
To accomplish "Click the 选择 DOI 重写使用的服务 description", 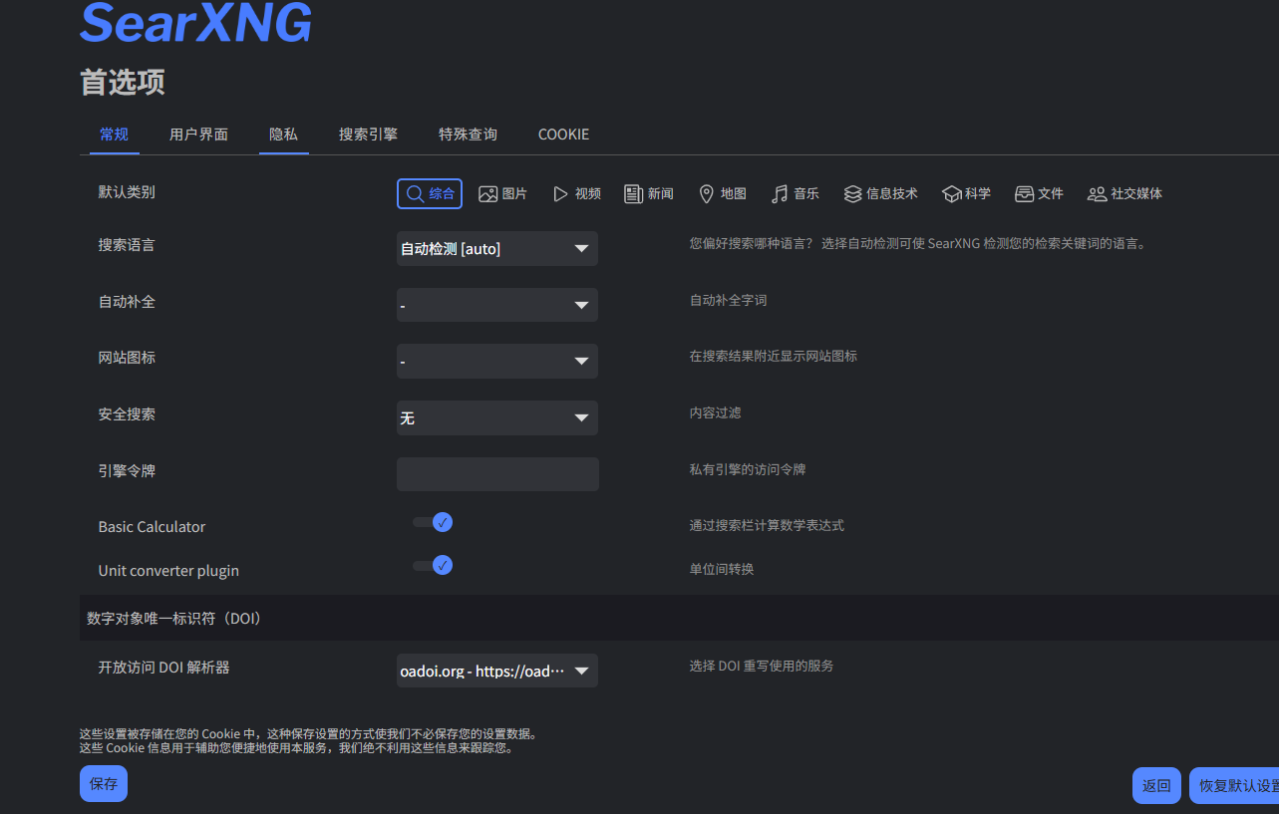I will pyautogui.click(x=762, y=666).
